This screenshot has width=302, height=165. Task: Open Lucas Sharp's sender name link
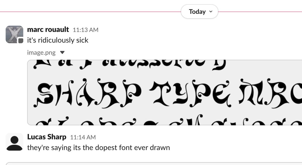click(47, 137)
